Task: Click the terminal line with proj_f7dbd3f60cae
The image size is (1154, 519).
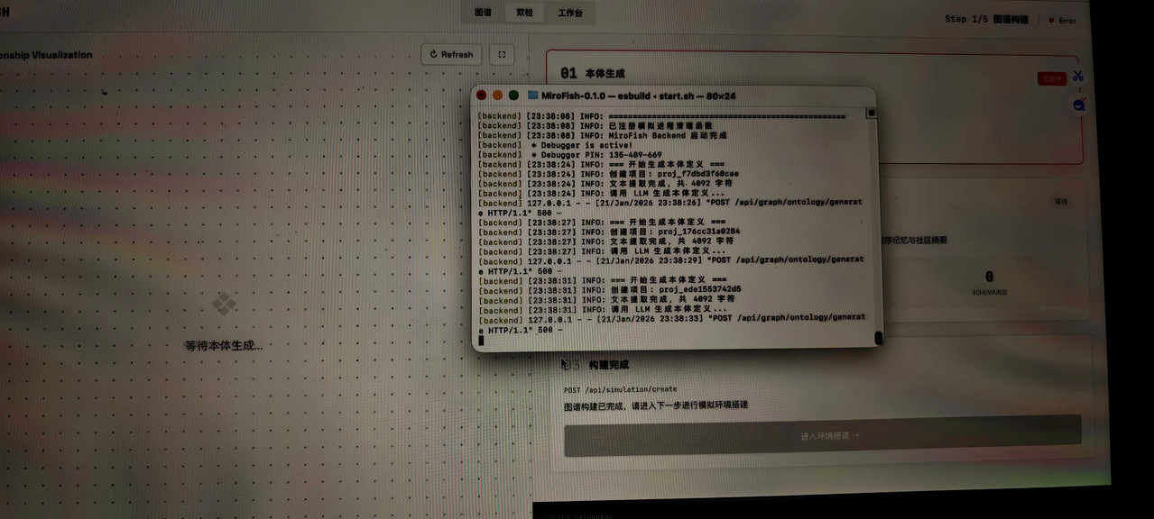Action: pos(609,174)
